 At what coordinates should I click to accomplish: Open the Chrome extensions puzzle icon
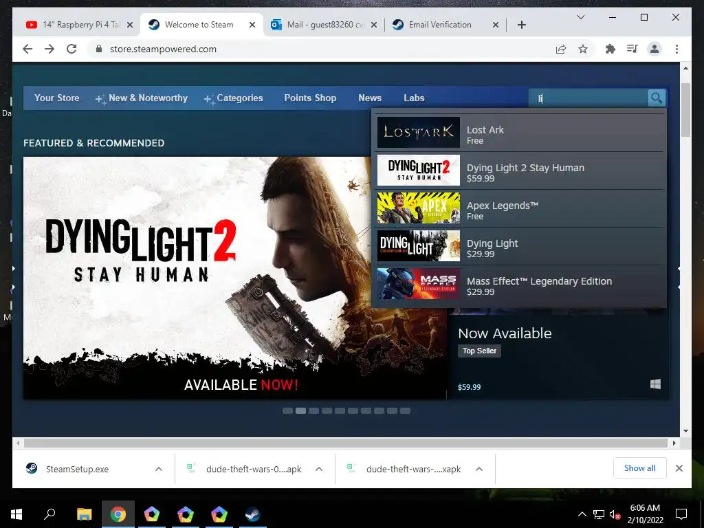[610, 49]
